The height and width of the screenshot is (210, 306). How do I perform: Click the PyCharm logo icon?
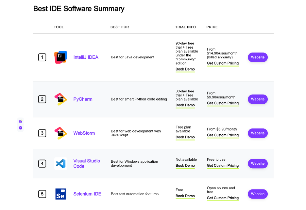click(60, 99)
